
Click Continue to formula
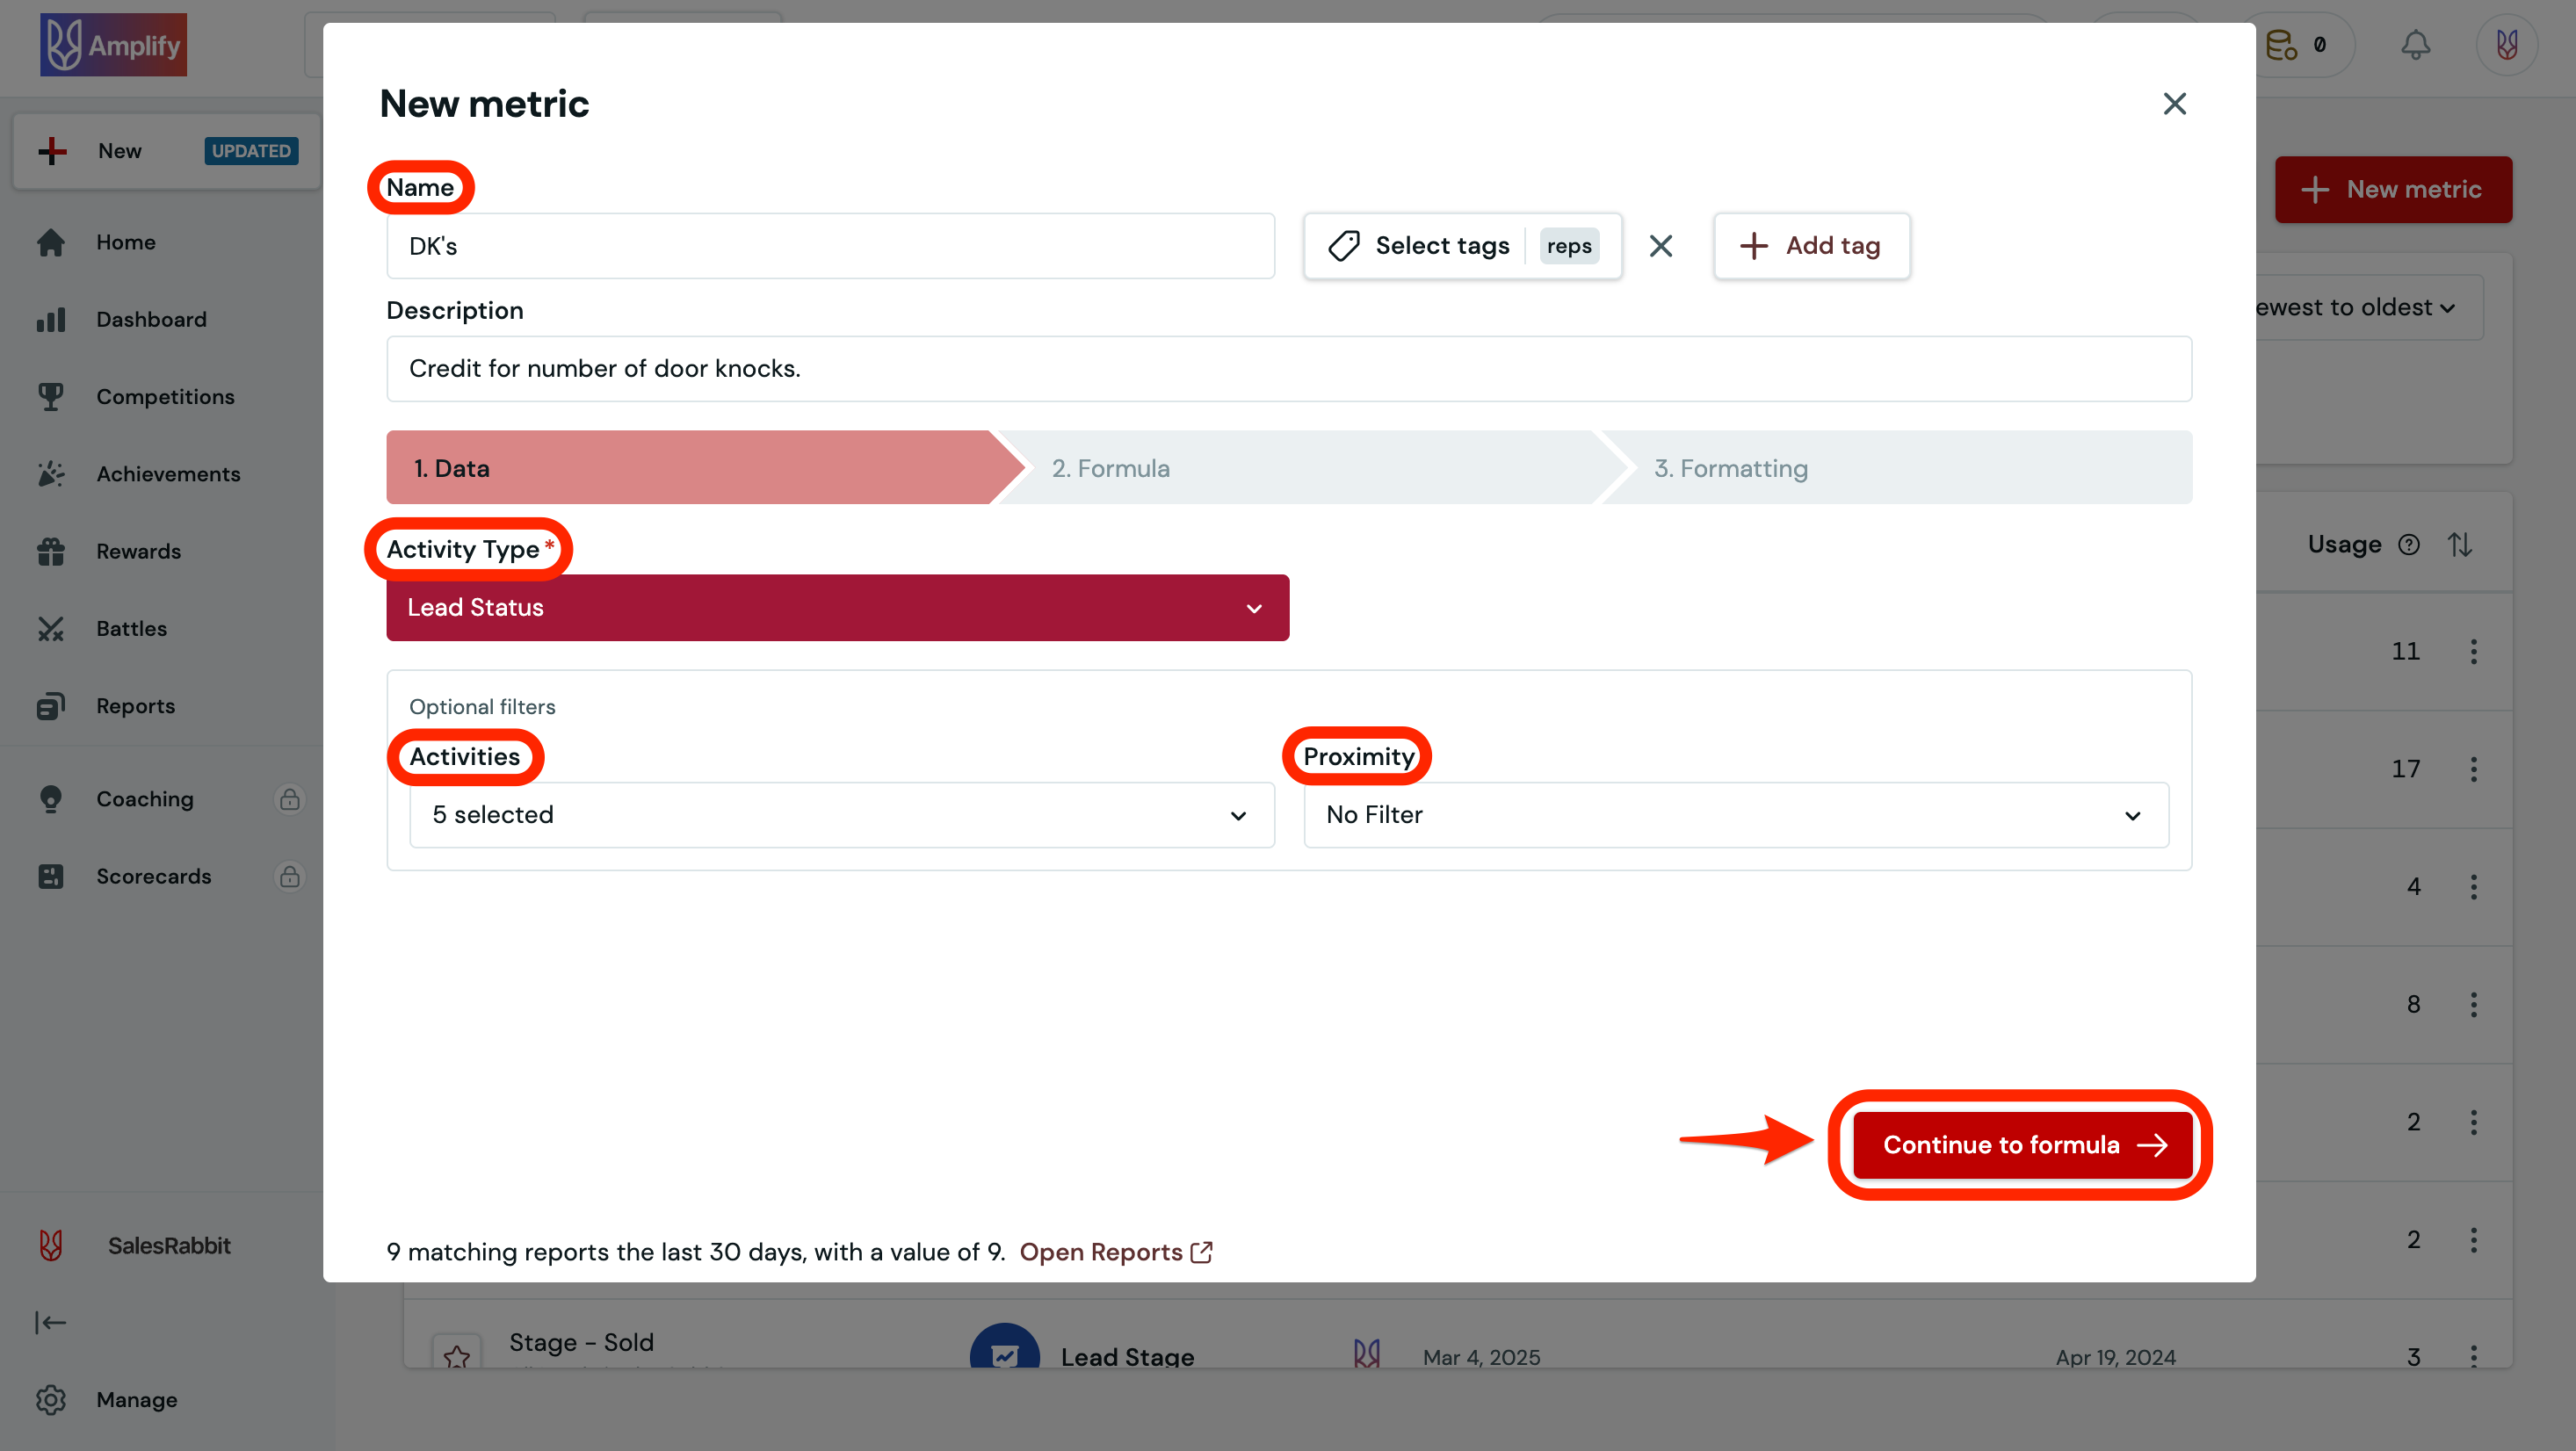tap(2019, 1145)
